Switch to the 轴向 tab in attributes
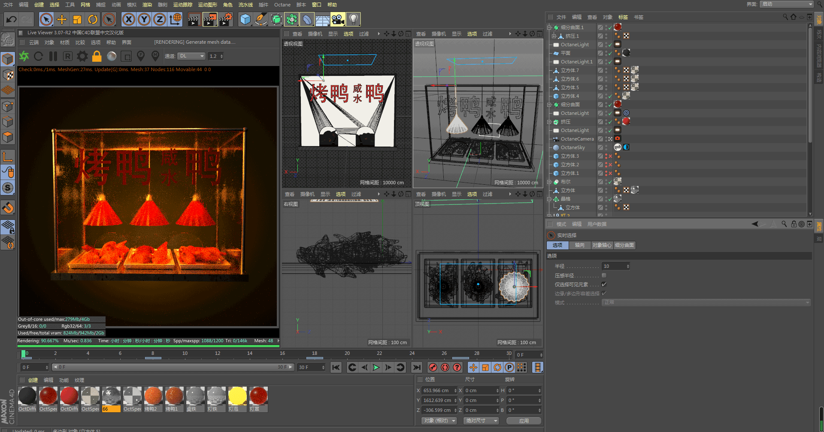 pyautogui.click(x=580, y=245)
